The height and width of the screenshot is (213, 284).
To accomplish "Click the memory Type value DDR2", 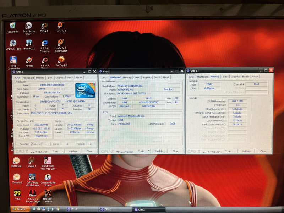I will click(209, 84).
